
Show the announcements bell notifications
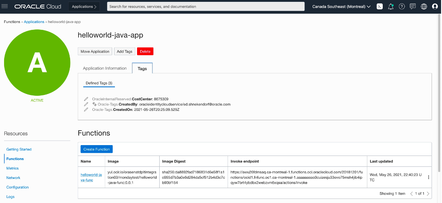tap(391, 6)
